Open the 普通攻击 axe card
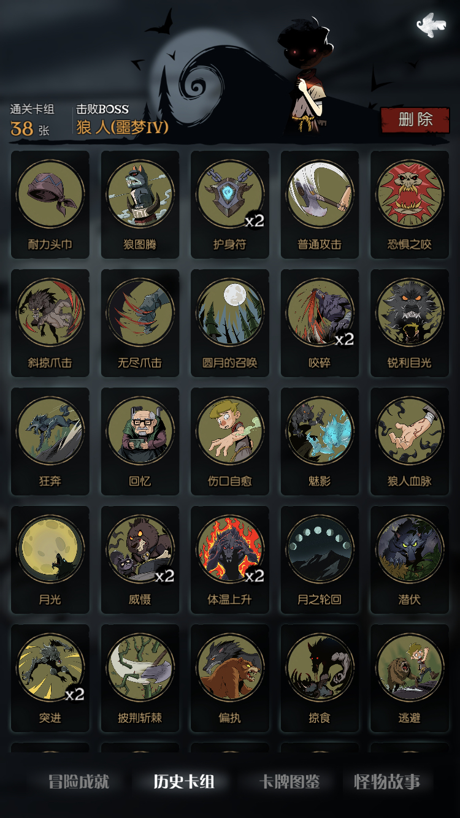The width and height of the screenshot is (460, 818). pyautogui.click(x=320, y=205)
